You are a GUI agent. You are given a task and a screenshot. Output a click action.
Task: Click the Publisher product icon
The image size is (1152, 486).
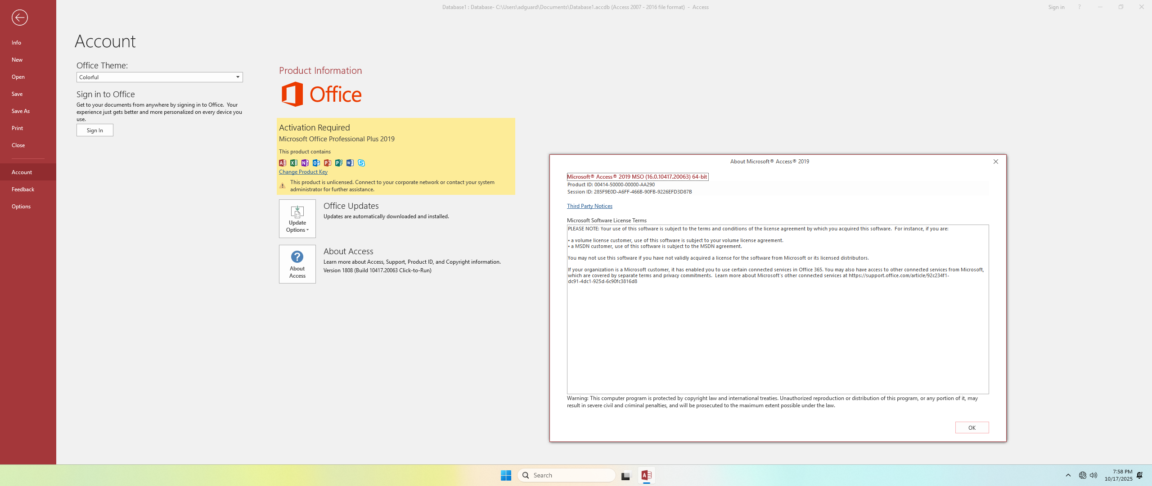(x=339, y=163)
